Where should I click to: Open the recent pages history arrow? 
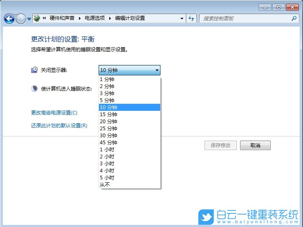tap(29, 19)
